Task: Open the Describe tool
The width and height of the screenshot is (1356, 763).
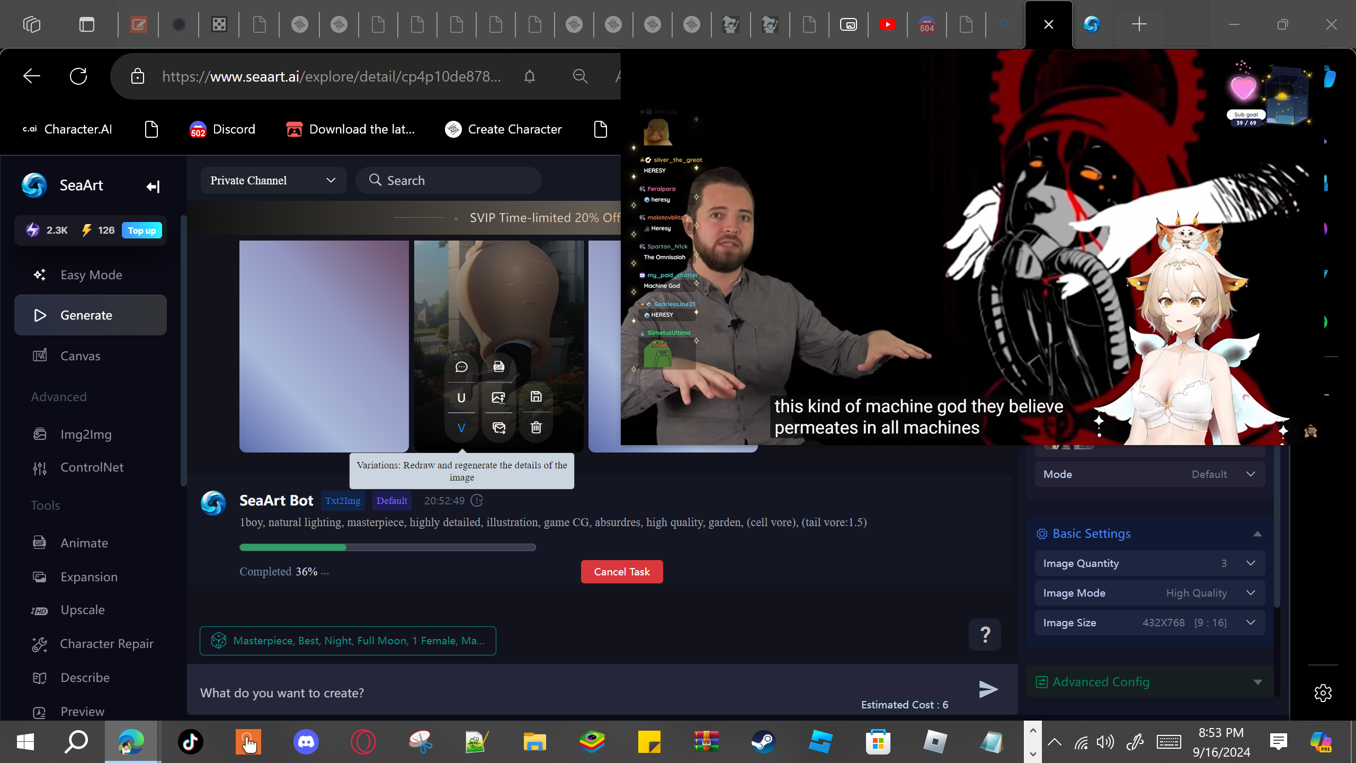Action: 91,678
